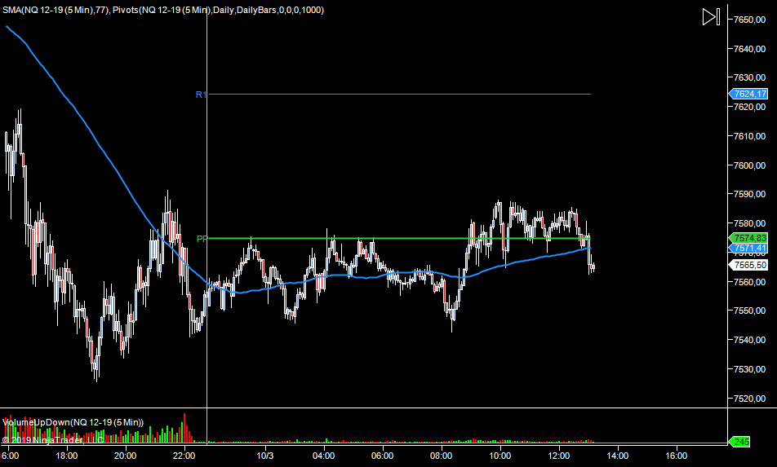Click the VolumeUpDown(NQ 12-19 (5 Min)) panel label
777x467 pixels.
[73, 422]
